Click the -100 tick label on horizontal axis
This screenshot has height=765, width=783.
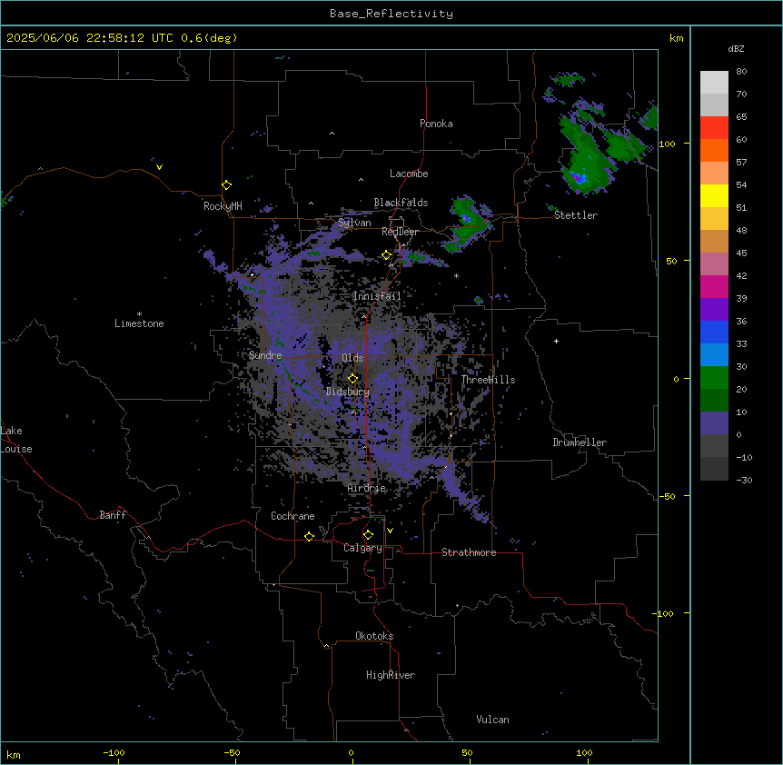pyautogui.click(x=114, y=752)
